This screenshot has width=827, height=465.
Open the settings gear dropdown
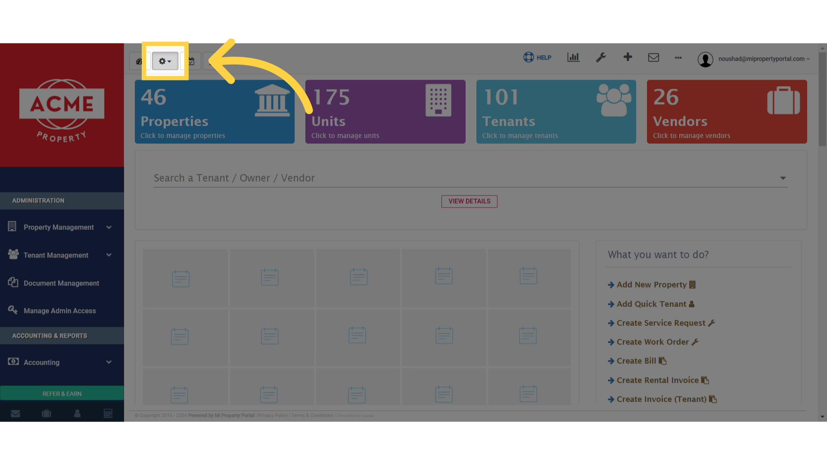[x=165, y=61]
